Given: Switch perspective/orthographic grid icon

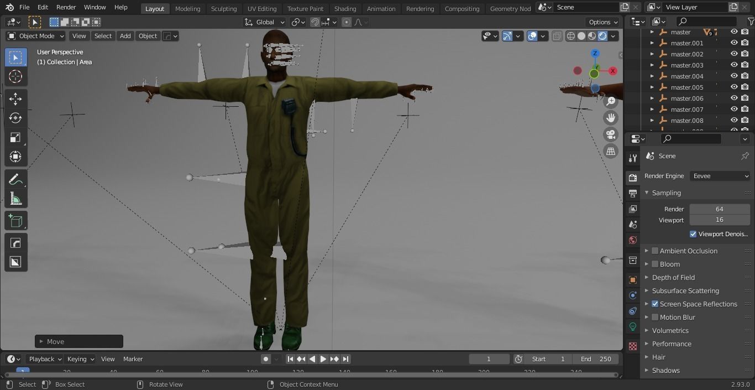Looking at the screenshot, I should [611, 151].
